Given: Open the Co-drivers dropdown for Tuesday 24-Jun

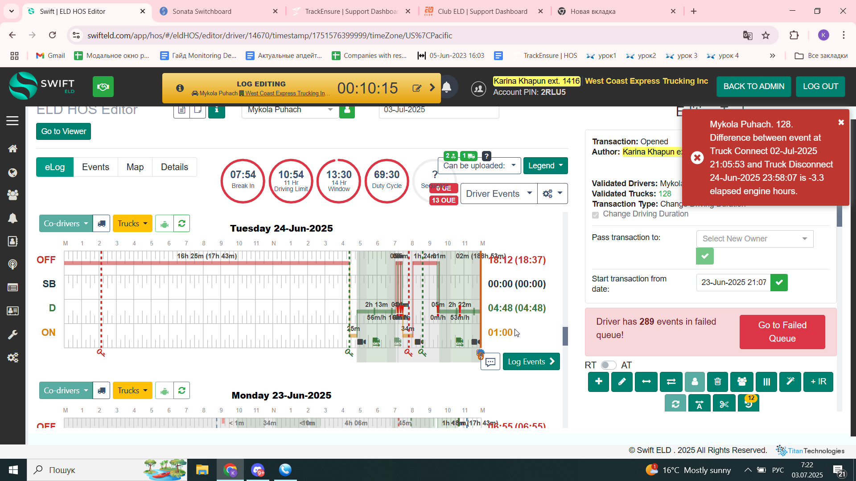Looking at the screenshot, I should (x=66, y=224).
